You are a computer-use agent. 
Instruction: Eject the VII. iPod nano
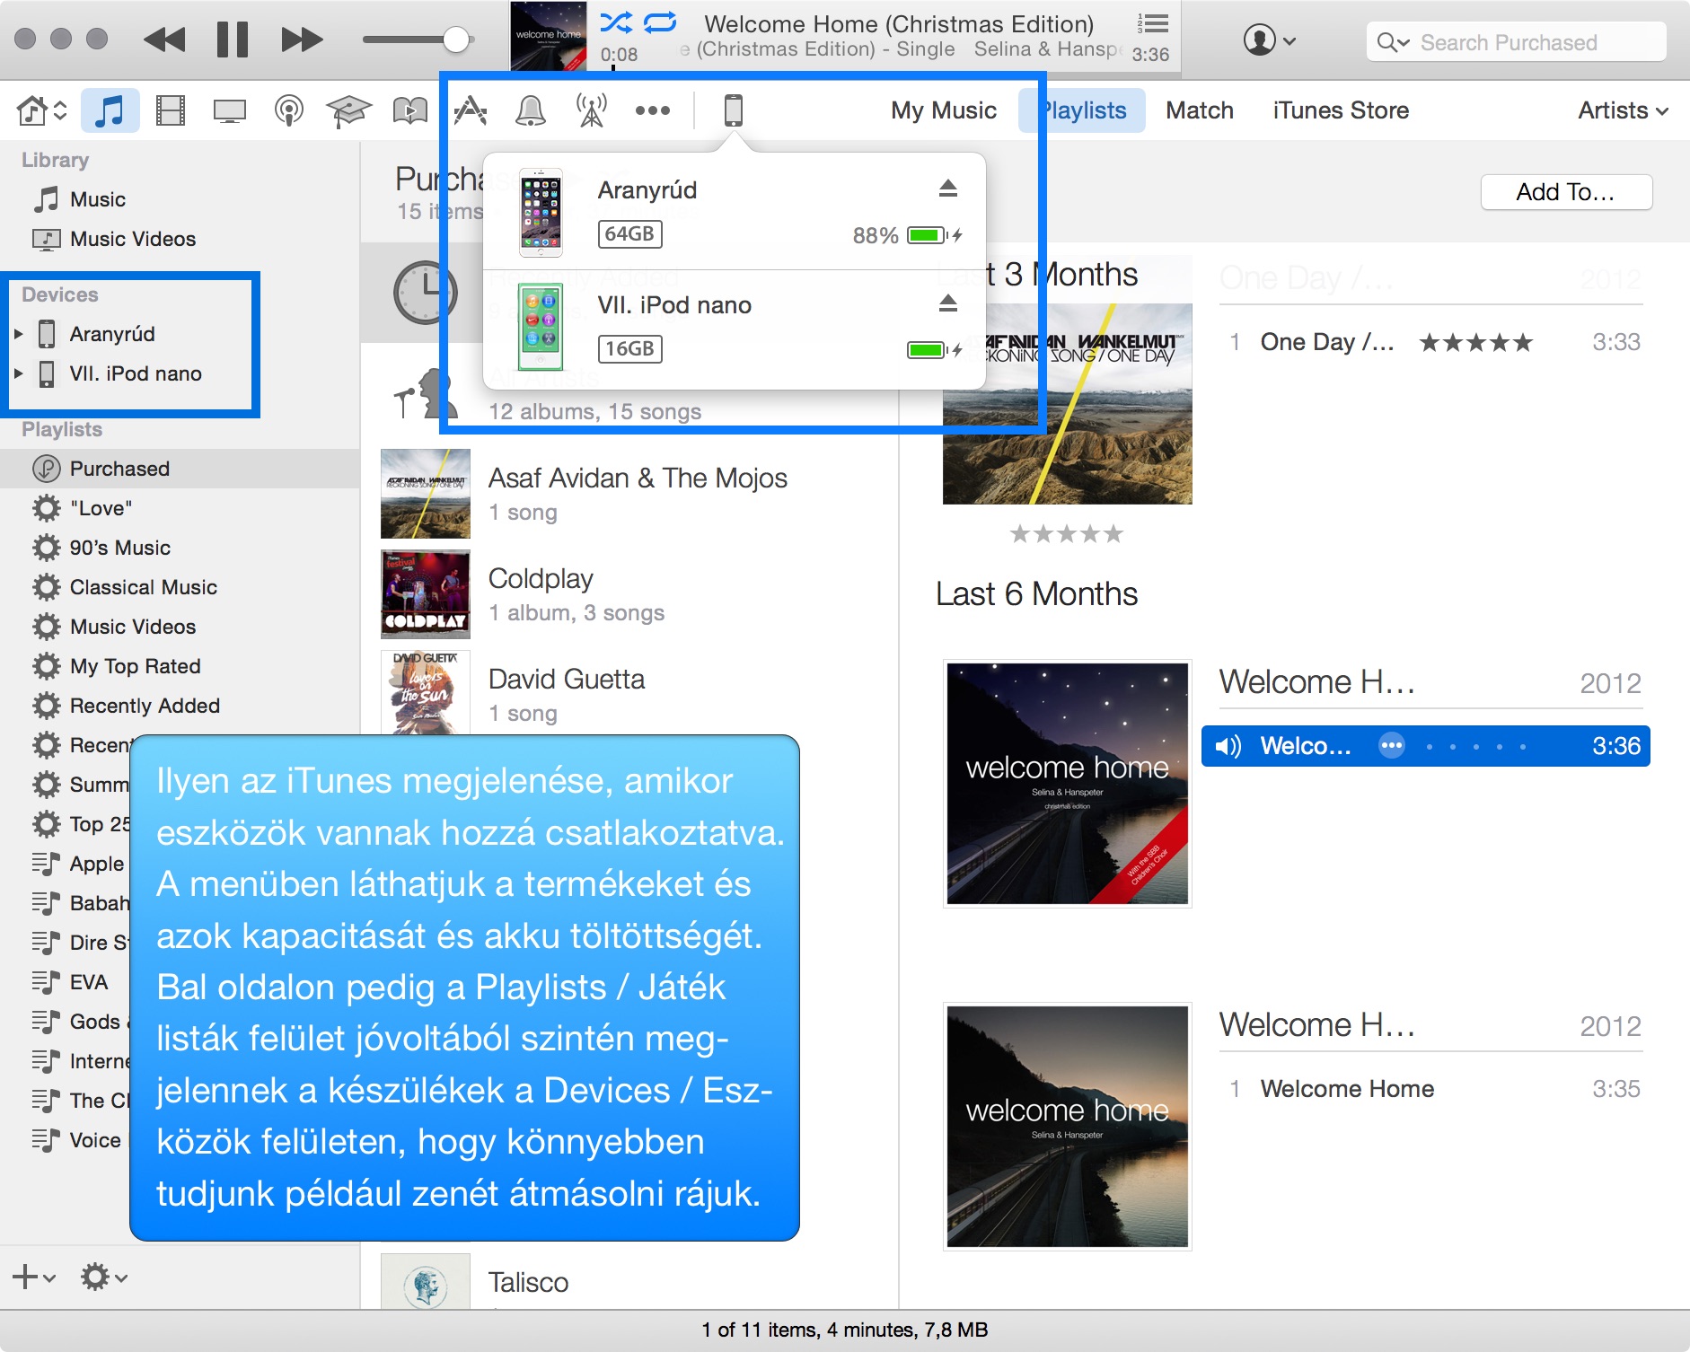[x=948, y=303]
